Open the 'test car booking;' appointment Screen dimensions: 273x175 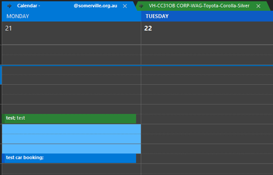[x=69, y=158]
